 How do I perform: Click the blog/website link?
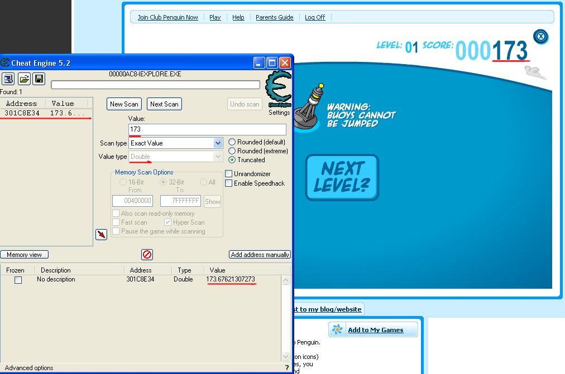click(x=328, y=309)
